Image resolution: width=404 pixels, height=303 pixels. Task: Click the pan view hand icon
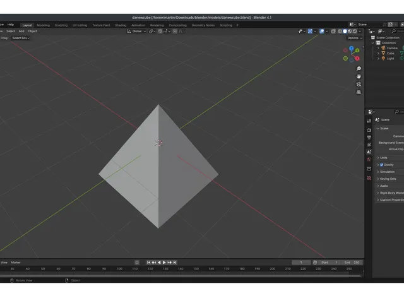pos(359,76)
